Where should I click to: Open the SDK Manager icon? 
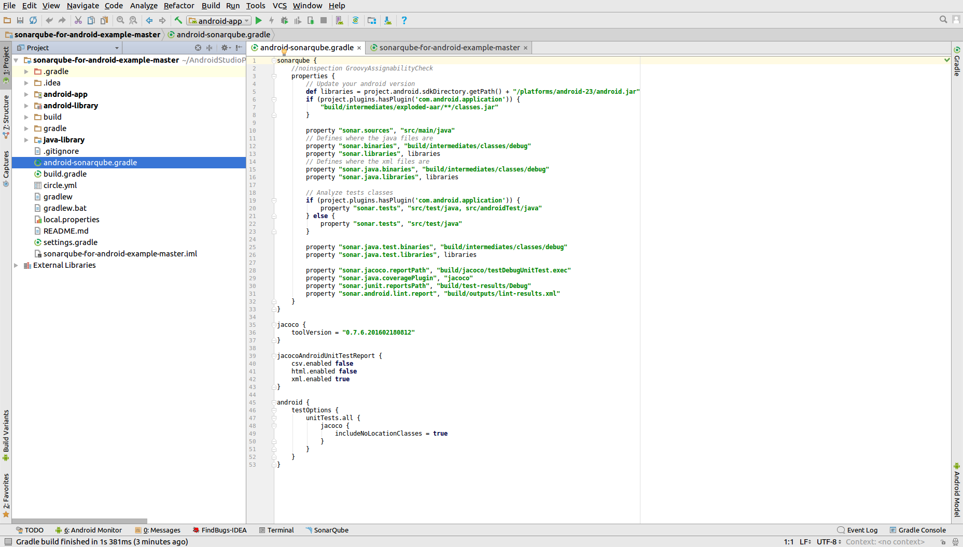(x=388, y=20)
